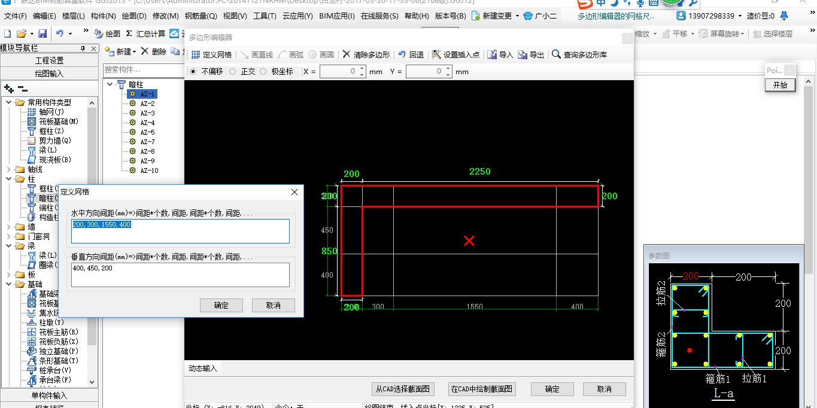This screenshot has width=817, height=408.
Task: Click the 画圆 draw circle tool
Action: click(321, 54)
